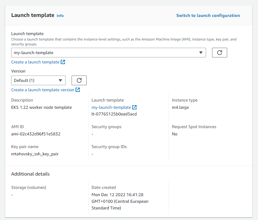Click the key pair name mtahovsky_ssh_key_pair
Screen dimensions: 258x220
click(35, 154)
